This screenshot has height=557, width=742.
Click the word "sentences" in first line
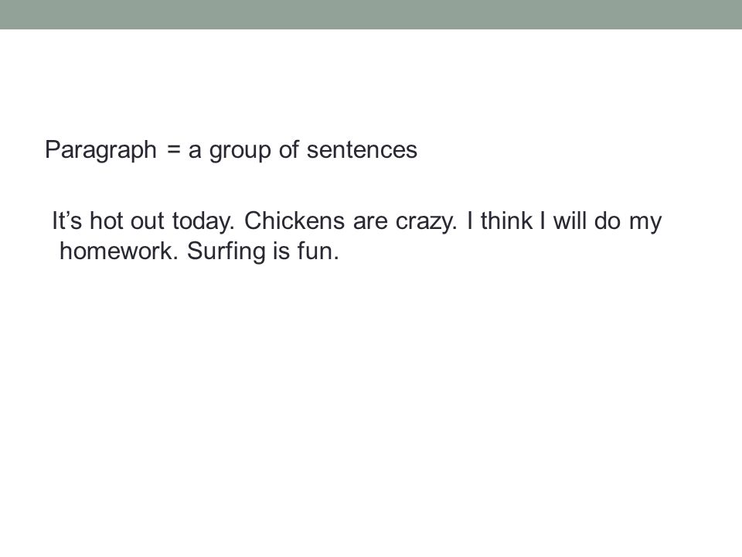click(362, 149)
